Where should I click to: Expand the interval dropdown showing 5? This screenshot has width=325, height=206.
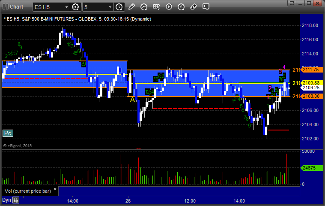coord(110,7)
